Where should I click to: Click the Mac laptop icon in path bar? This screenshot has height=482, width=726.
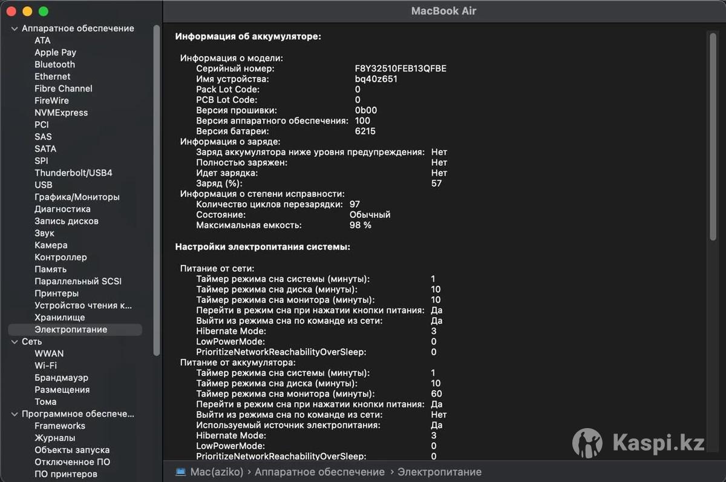180,472
